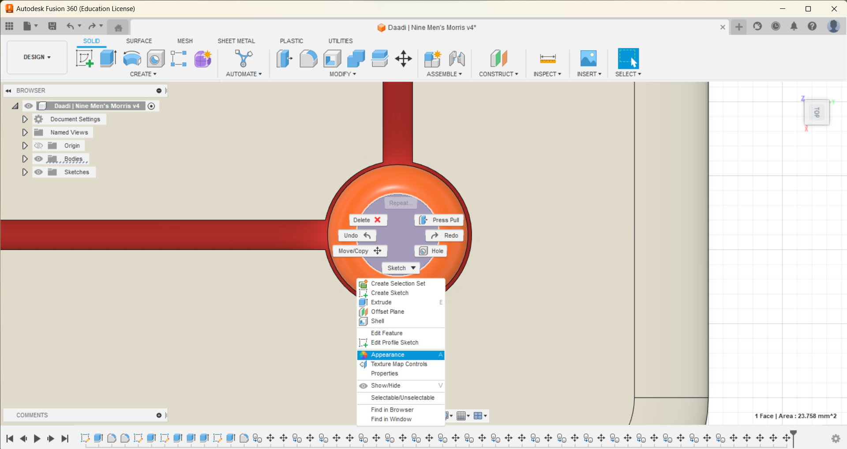Open the Extrude tool from the toolbar
Screen dimensions: 847x449
[x=108, y=59]
